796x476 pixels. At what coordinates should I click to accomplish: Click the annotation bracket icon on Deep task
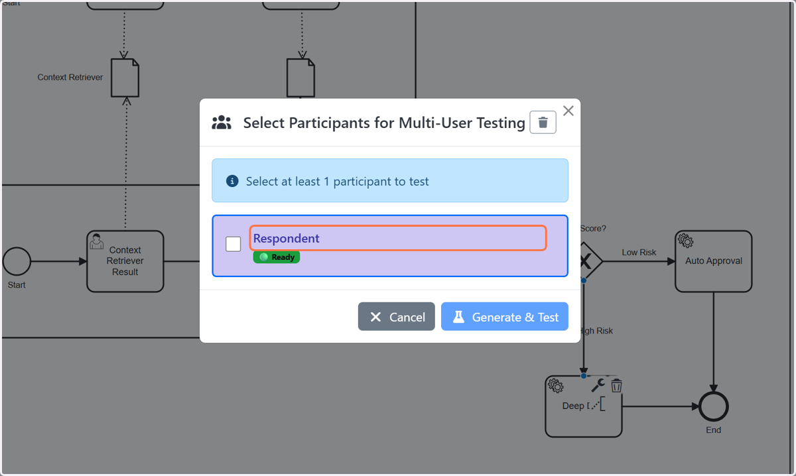pos(598,404)
